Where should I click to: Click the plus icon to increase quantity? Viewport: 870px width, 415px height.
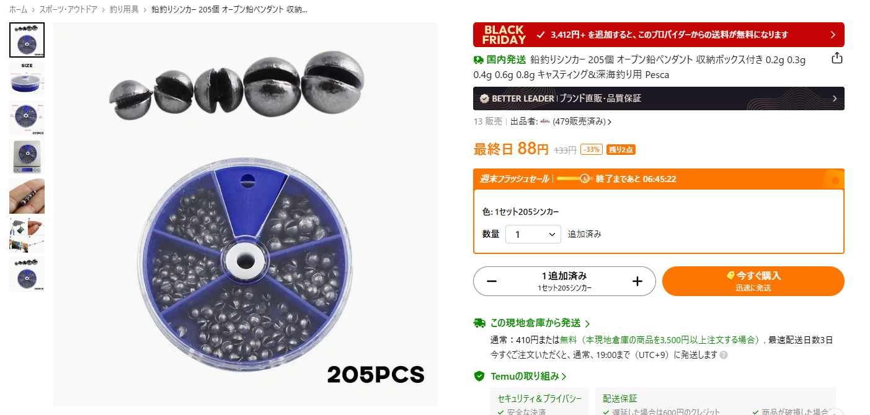pos(637,281)
